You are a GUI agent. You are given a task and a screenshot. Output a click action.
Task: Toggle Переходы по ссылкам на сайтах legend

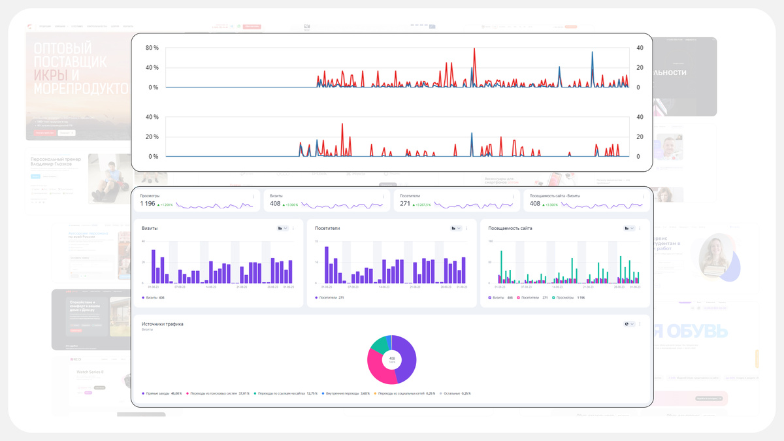[x=286, y=393]
